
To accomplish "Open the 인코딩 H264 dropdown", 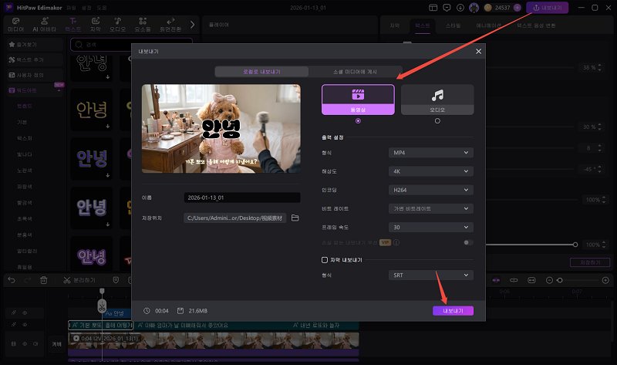I will tap(430, 189).
